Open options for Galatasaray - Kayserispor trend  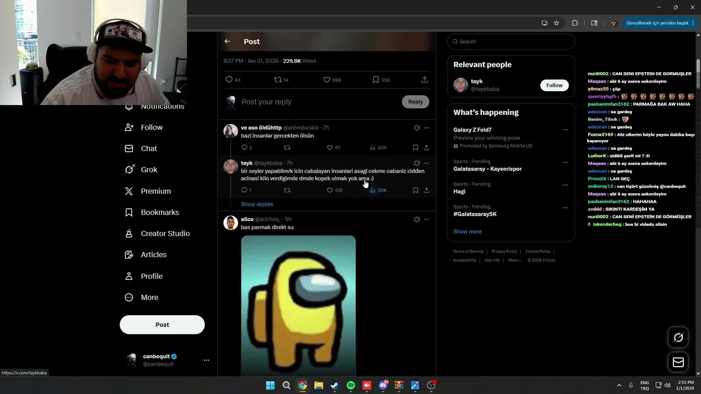pyautogui.click(x=565, y=163)
